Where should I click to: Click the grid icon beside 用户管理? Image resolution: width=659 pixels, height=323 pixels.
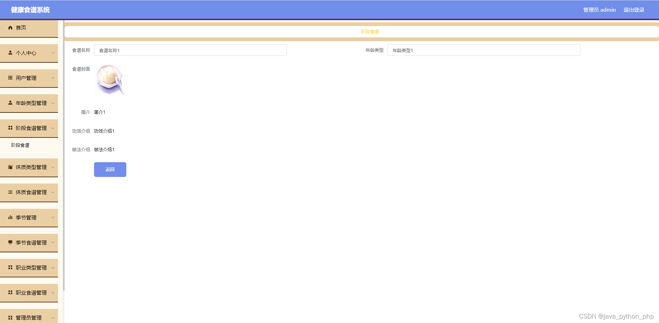[x=10, y=78]
